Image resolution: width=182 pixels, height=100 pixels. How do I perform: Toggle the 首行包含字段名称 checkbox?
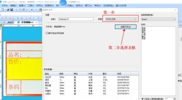click(47, 33)
